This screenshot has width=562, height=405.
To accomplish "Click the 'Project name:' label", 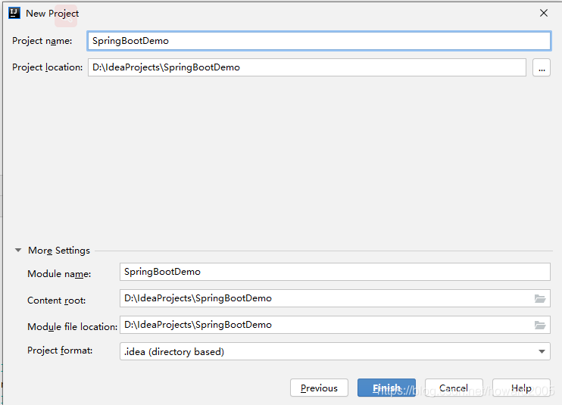I will (42, 41).
